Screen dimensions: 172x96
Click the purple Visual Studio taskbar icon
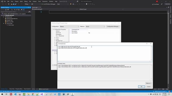tap(42, 94)
